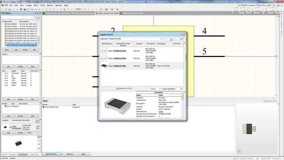The width and height of the screenshot is (284, 160).
Task: Select the first Yageo result row link
Action: [120, 51]
